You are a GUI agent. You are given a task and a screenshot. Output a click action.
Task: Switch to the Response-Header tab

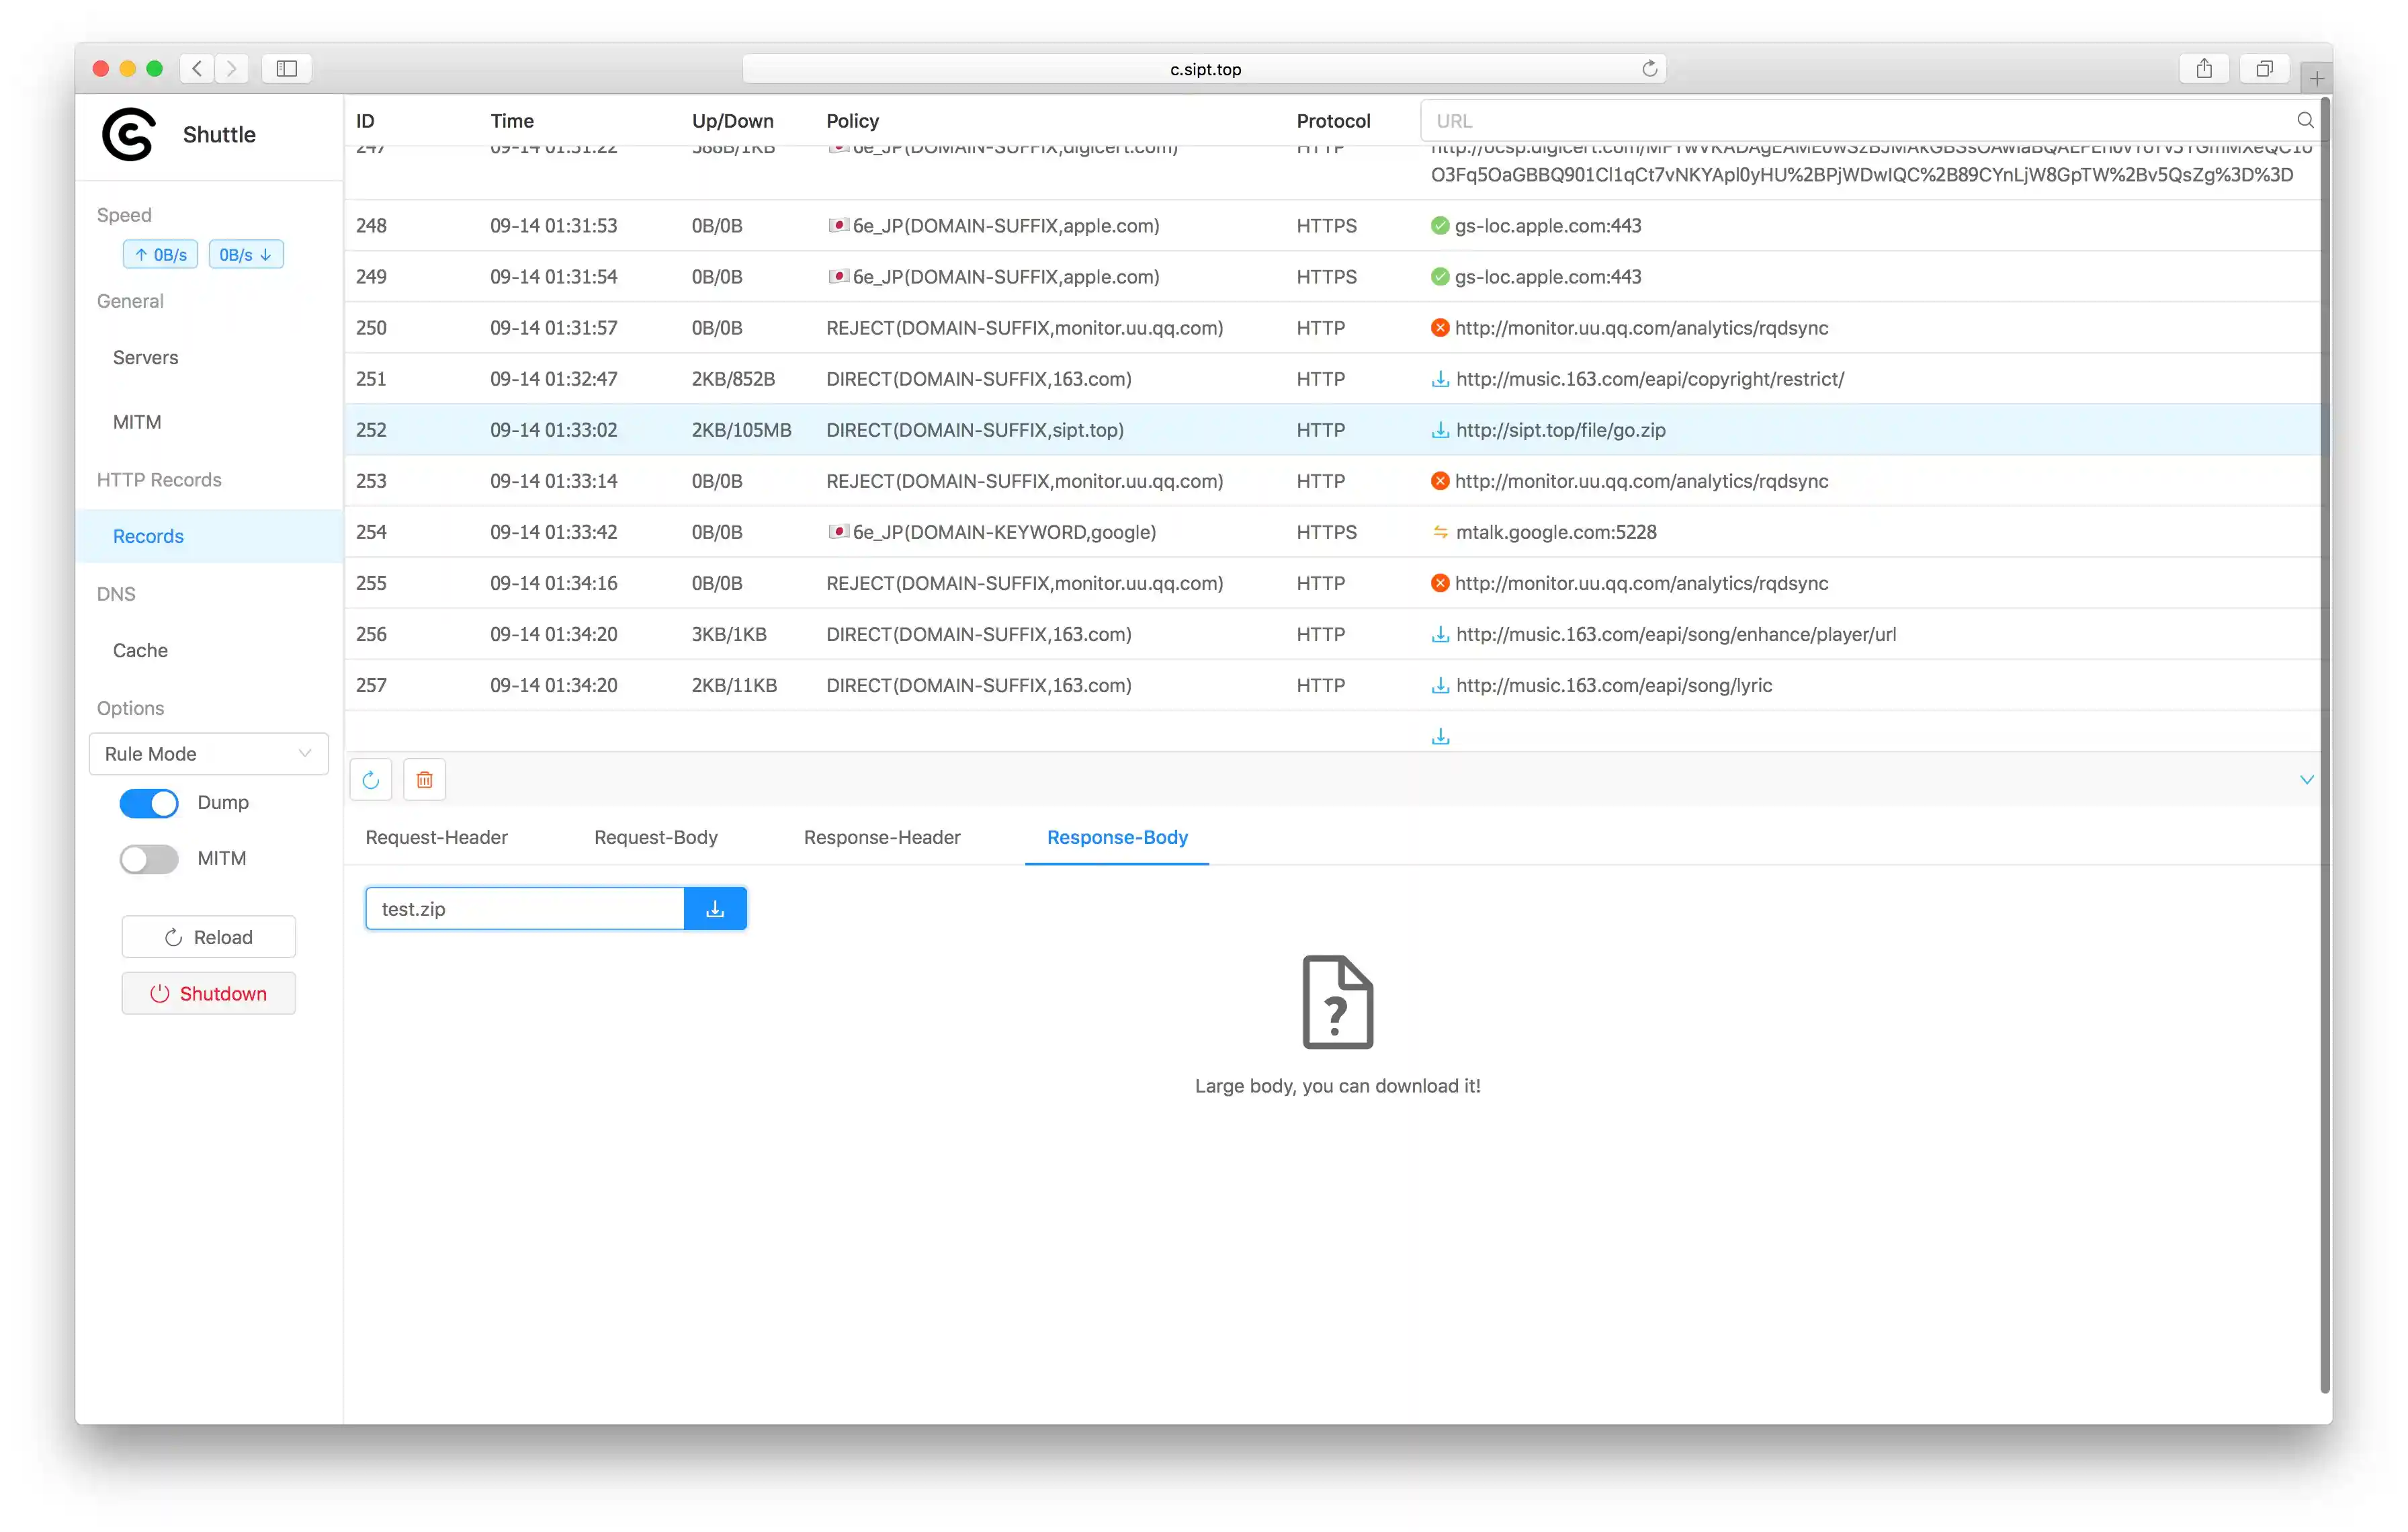(881, 838)
